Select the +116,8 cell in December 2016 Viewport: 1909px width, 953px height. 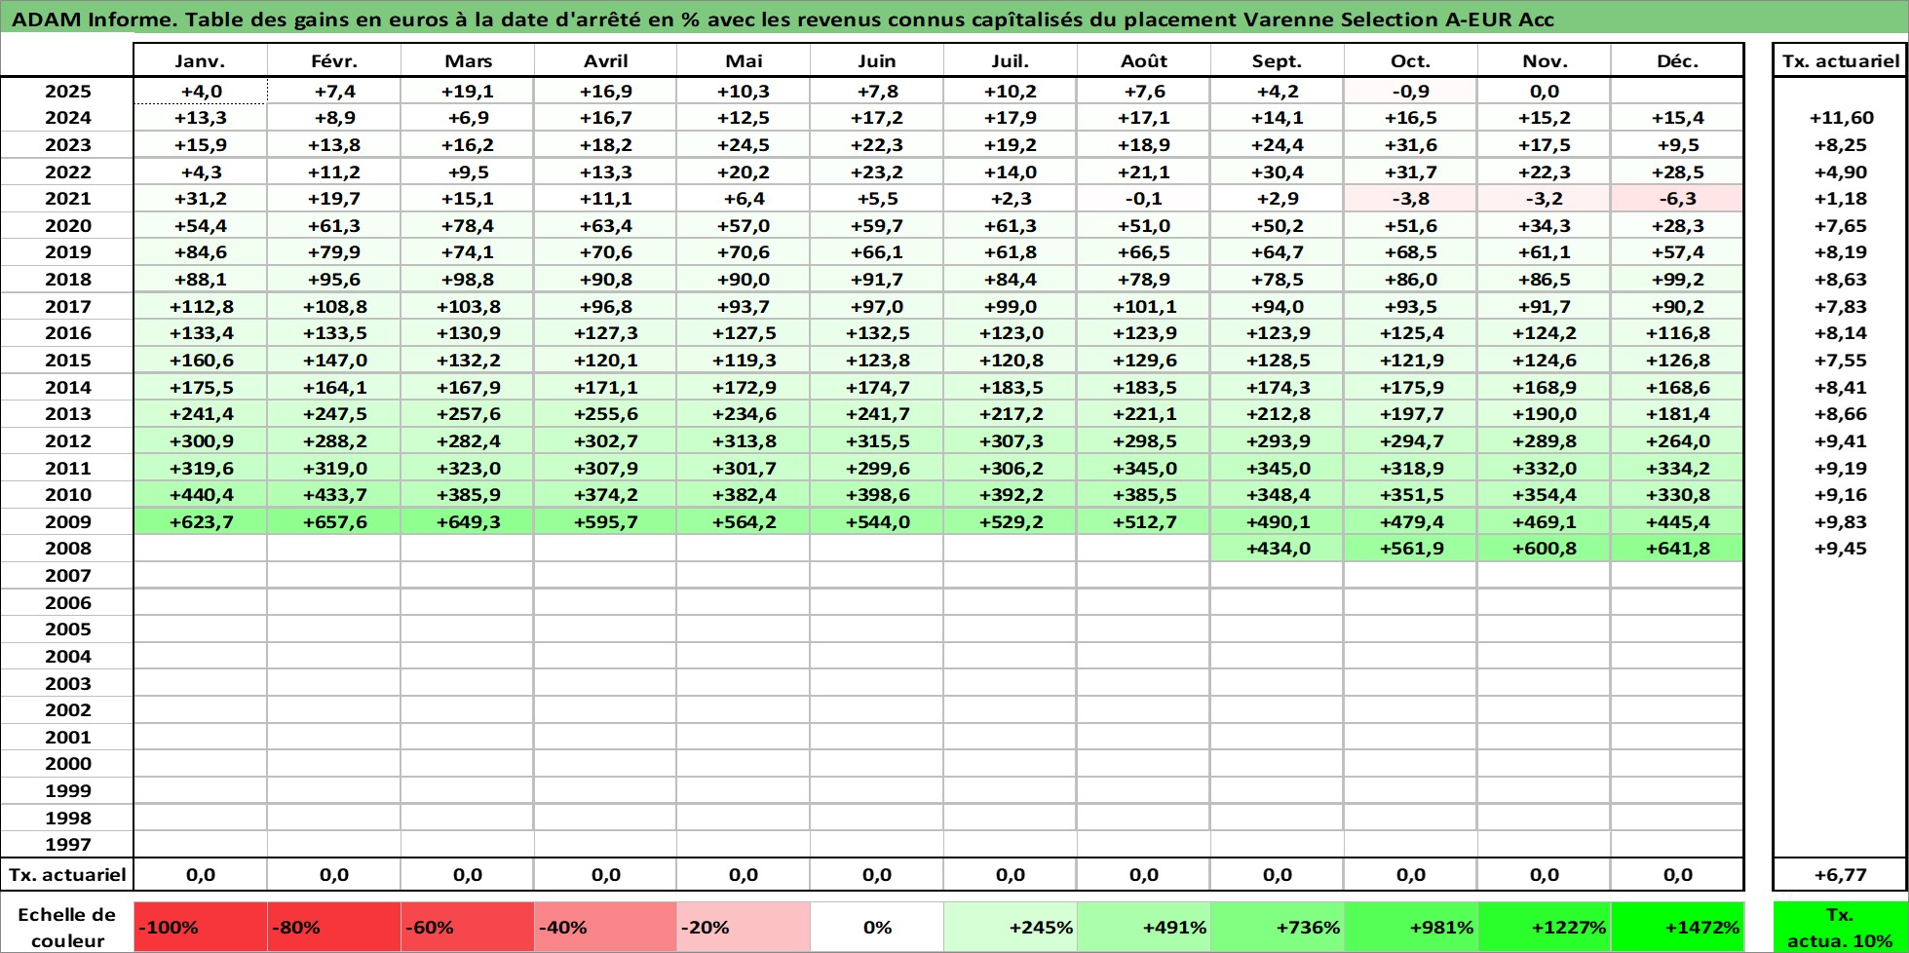pos(1677,332)
